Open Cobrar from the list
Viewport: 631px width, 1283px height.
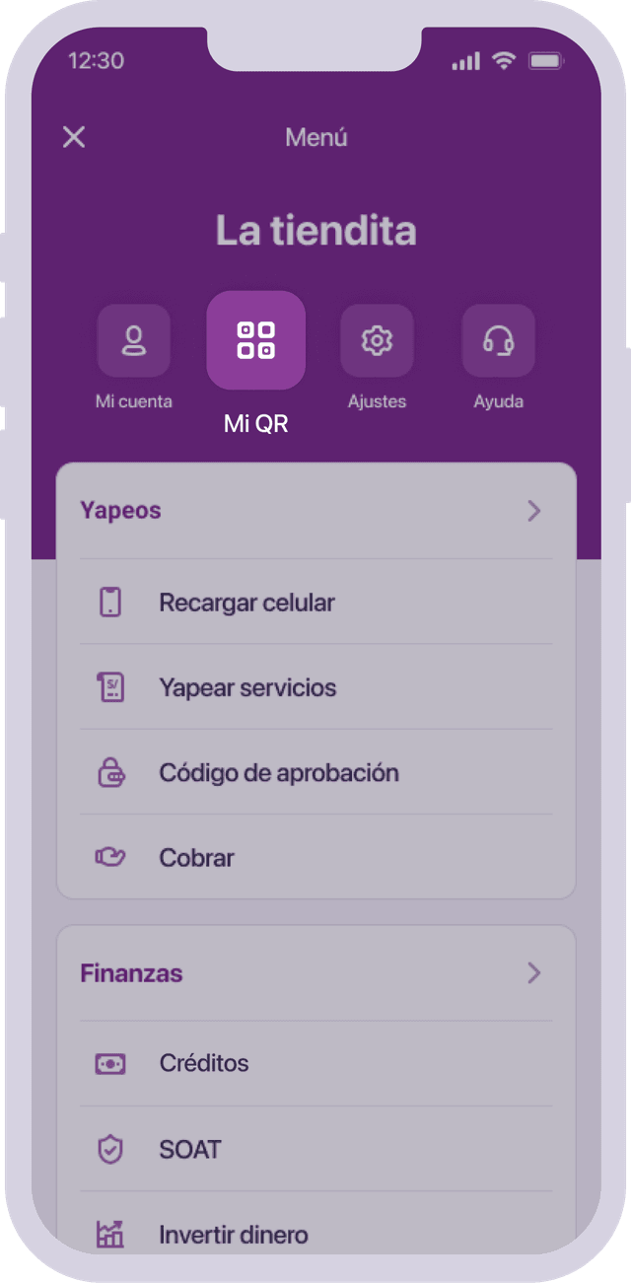tap(196, 857)
